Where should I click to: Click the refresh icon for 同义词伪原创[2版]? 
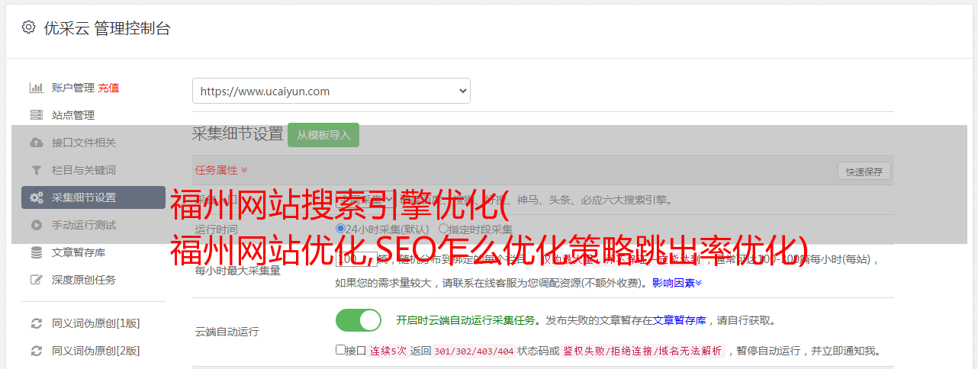point(36,351)
